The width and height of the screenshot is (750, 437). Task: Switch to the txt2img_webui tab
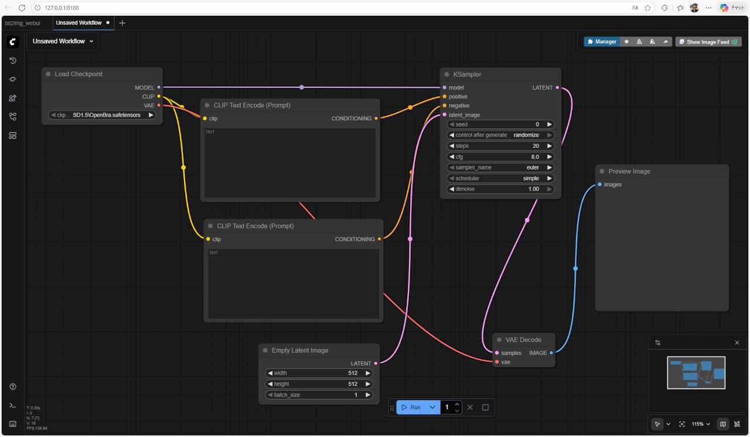point(23,23)
